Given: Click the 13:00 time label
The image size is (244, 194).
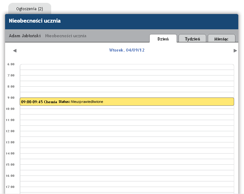Looking at the screenshot, I should [10, 142].
